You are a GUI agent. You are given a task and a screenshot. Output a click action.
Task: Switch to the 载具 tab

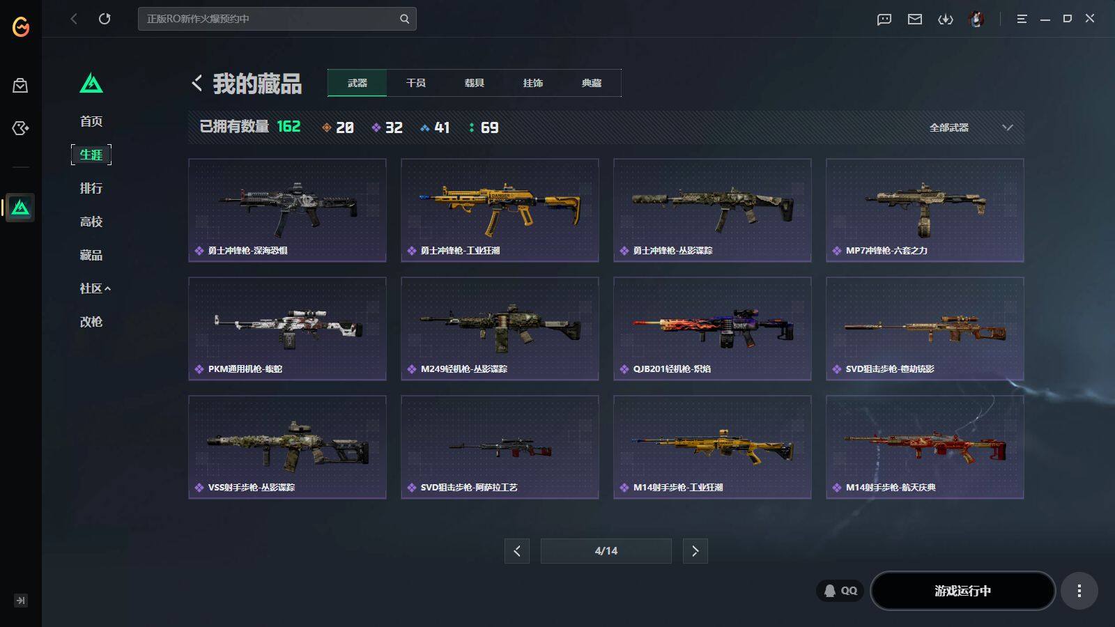coord(475,83)
